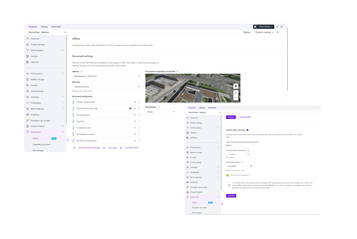
Task: Collapse the sidebar with the arrow handle
Action: click(67, 140)
